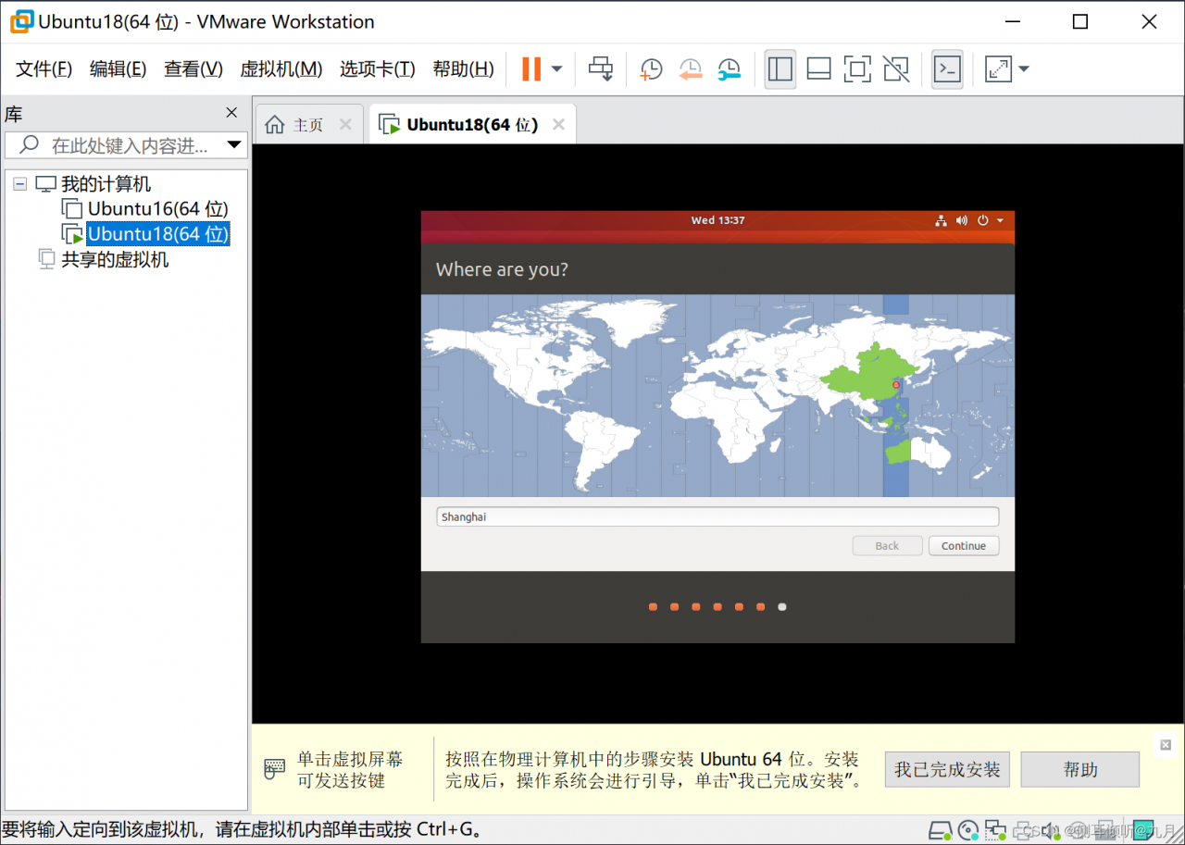Close the Ubuntu18(64 位) tab
This screenshot has height=845, width=1185.
coord(558,125)
